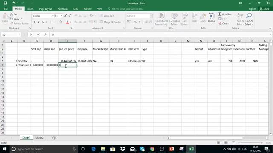Click the Windows Start button
Viewport: 273px width, 153px height.
pyautogui.click(x=5, y=149)
